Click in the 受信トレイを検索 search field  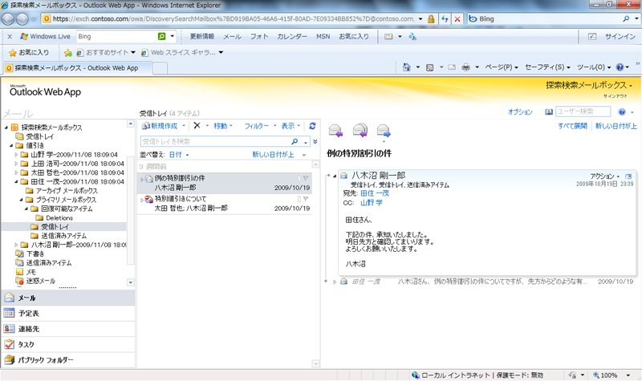click(215, 141)
